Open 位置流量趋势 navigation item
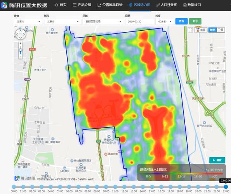 110,5
